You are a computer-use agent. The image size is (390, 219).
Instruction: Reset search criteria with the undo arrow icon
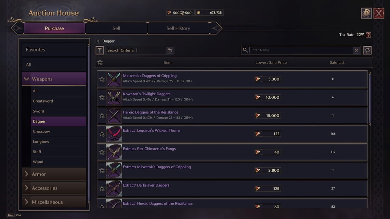(170, 50)
